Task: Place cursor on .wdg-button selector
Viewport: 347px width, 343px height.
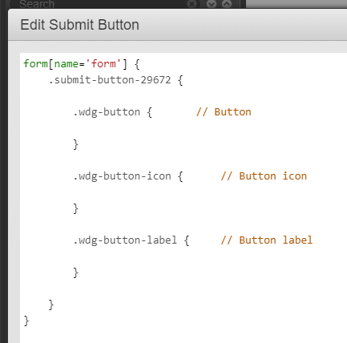Action: point(107,112)
